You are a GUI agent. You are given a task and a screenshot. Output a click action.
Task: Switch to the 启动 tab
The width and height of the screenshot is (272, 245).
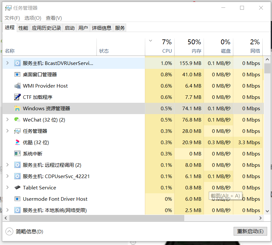[x=70, y=28]
